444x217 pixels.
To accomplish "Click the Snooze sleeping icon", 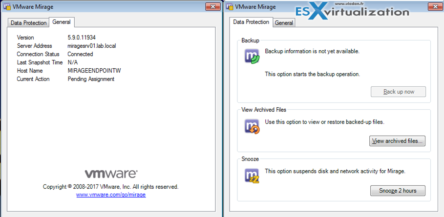I will tap(252, 176).
